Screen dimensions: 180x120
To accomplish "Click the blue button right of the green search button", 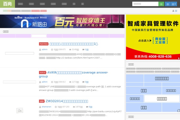I will pyautogui.click(x=168, y=4).
